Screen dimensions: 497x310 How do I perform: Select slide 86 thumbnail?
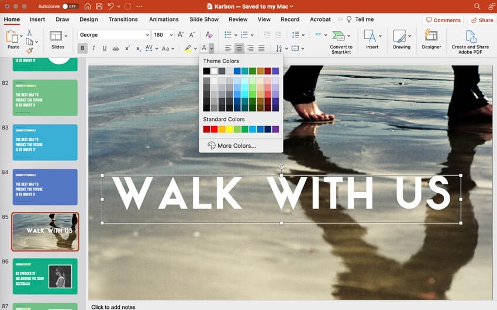point(45,276)
